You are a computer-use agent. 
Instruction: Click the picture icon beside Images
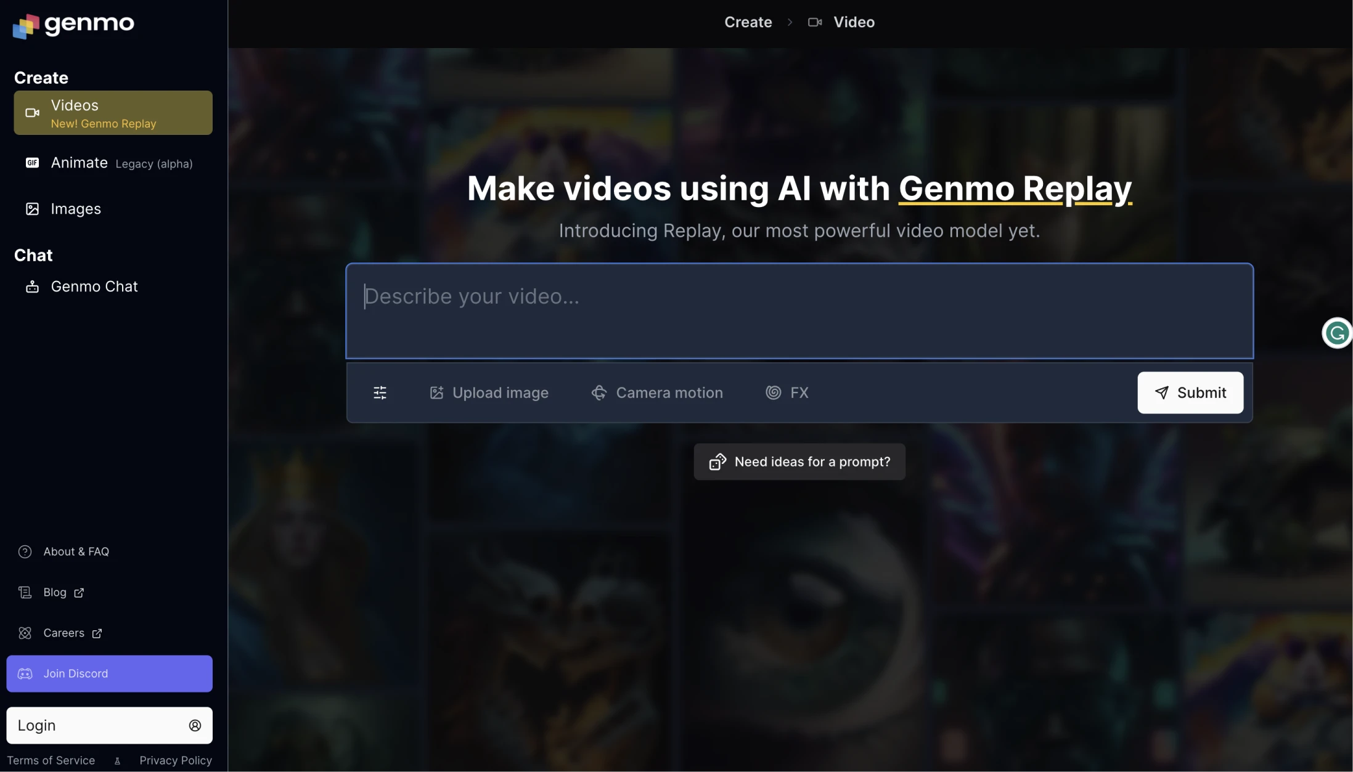(32, 209)
